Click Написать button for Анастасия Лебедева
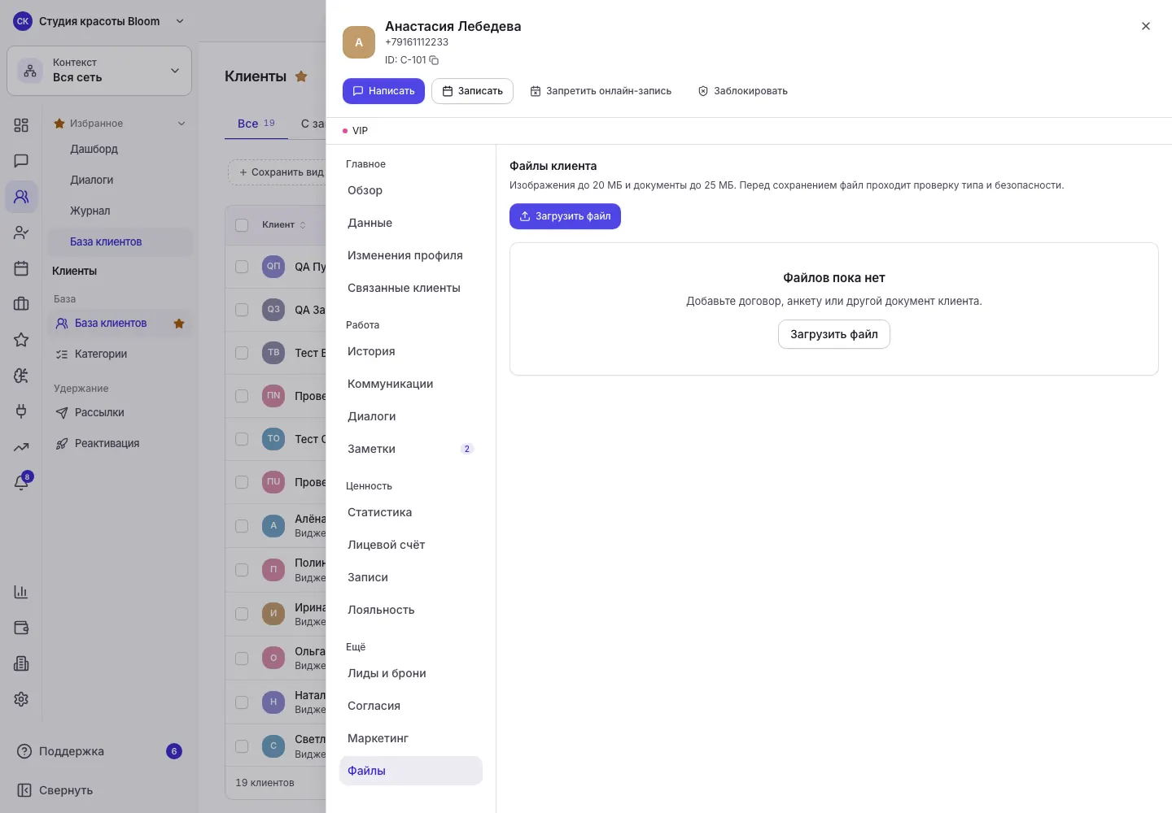 tap(383, 91)
